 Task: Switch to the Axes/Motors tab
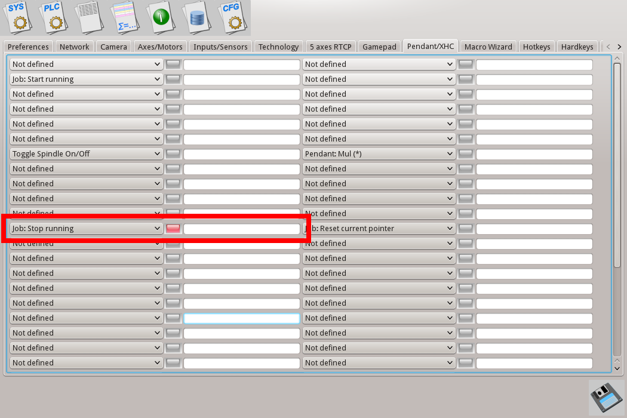click(161, 47)
